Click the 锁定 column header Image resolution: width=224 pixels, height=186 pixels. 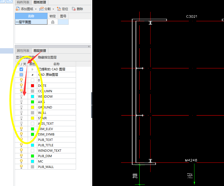coord(53,16)
